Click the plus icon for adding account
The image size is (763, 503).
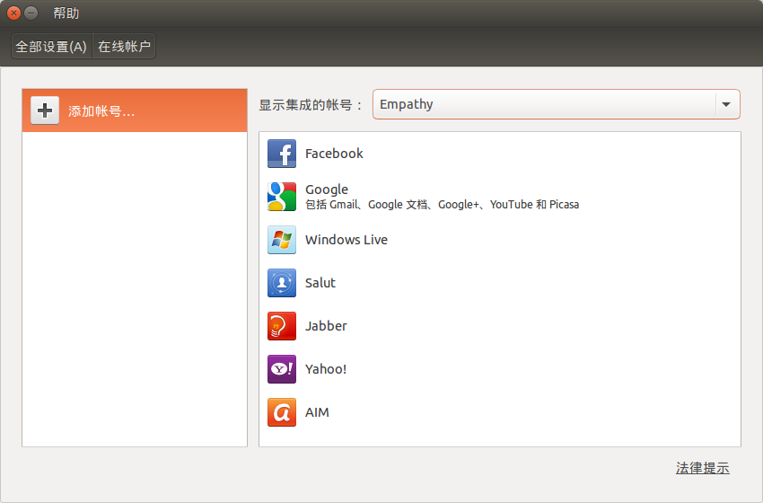[45, 110]
